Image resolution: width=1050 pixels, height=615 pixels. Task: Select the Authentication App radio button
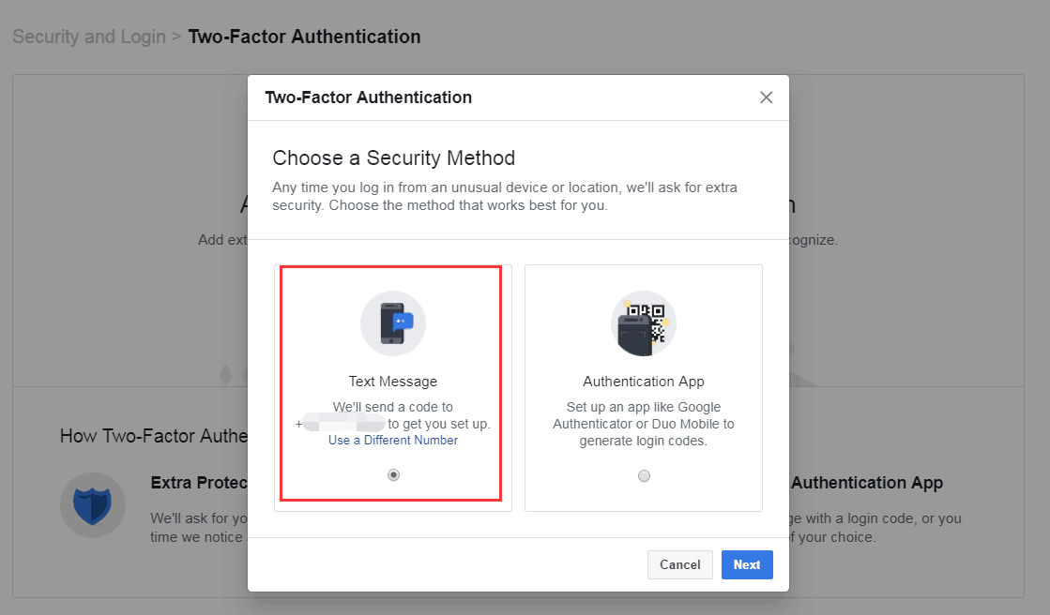pyautogui.click(x=644, y=475)
